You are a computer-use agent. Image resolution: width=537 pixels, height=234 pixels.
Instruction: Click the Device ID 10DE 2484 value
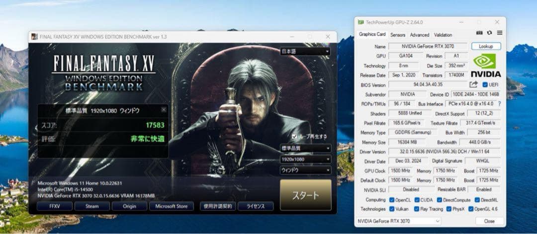coord(475,94)
